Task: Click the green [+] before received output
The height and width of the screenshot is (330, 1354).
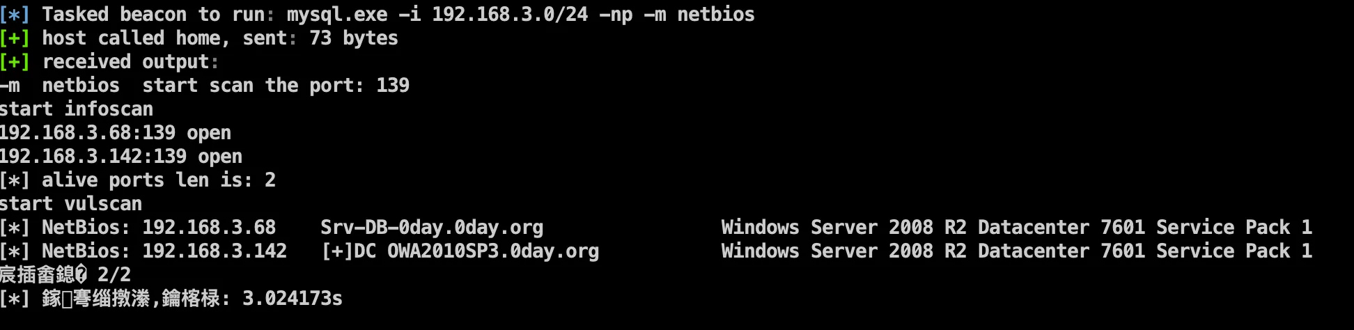Action: point(15,62)
